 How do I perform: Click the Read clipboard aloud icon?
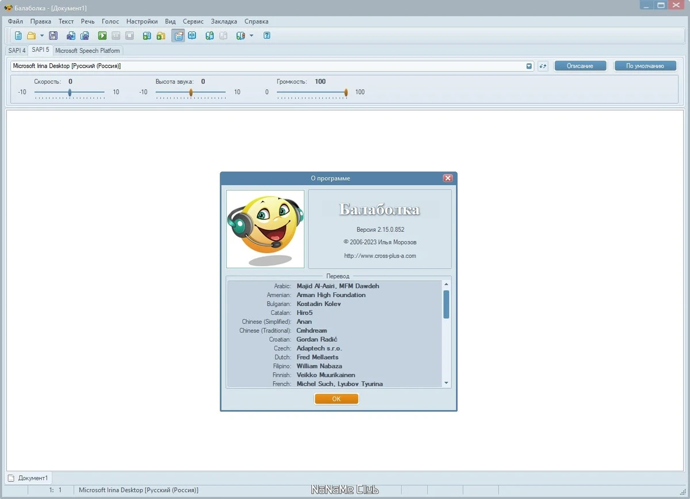147,36
